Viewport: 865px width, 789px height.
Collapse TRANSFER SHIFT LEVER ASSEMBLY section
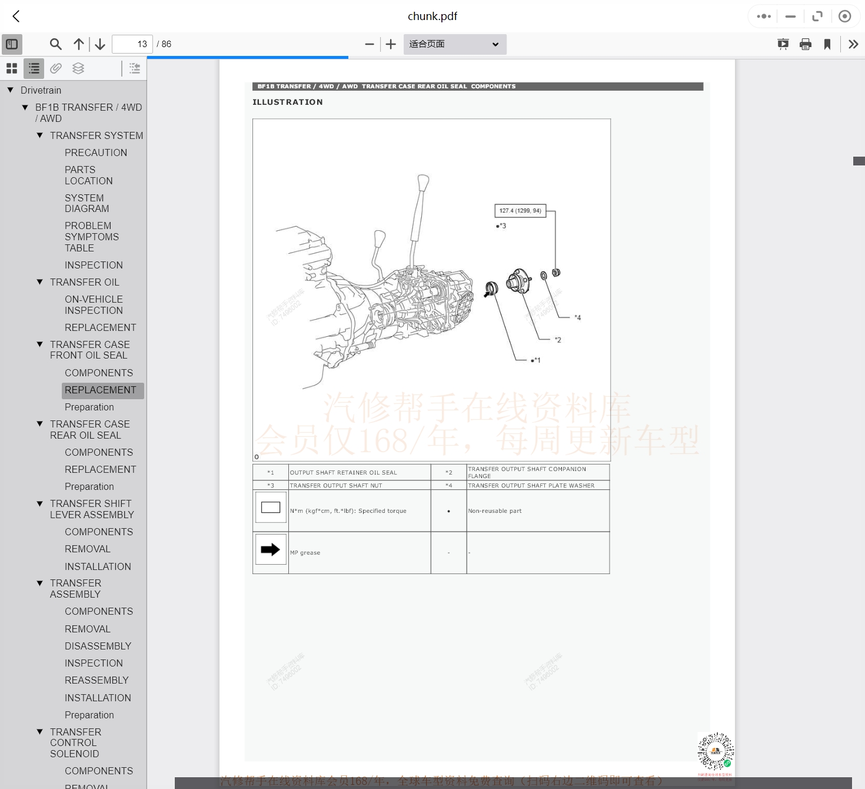[x=40, y=504]
